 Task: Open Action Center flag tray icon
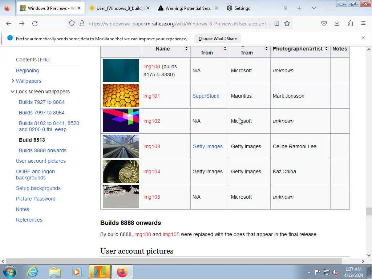(x=318, y=272)
